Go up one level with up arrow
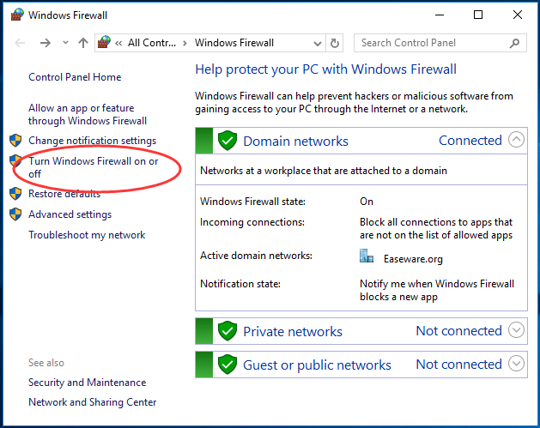 (83, 43)
